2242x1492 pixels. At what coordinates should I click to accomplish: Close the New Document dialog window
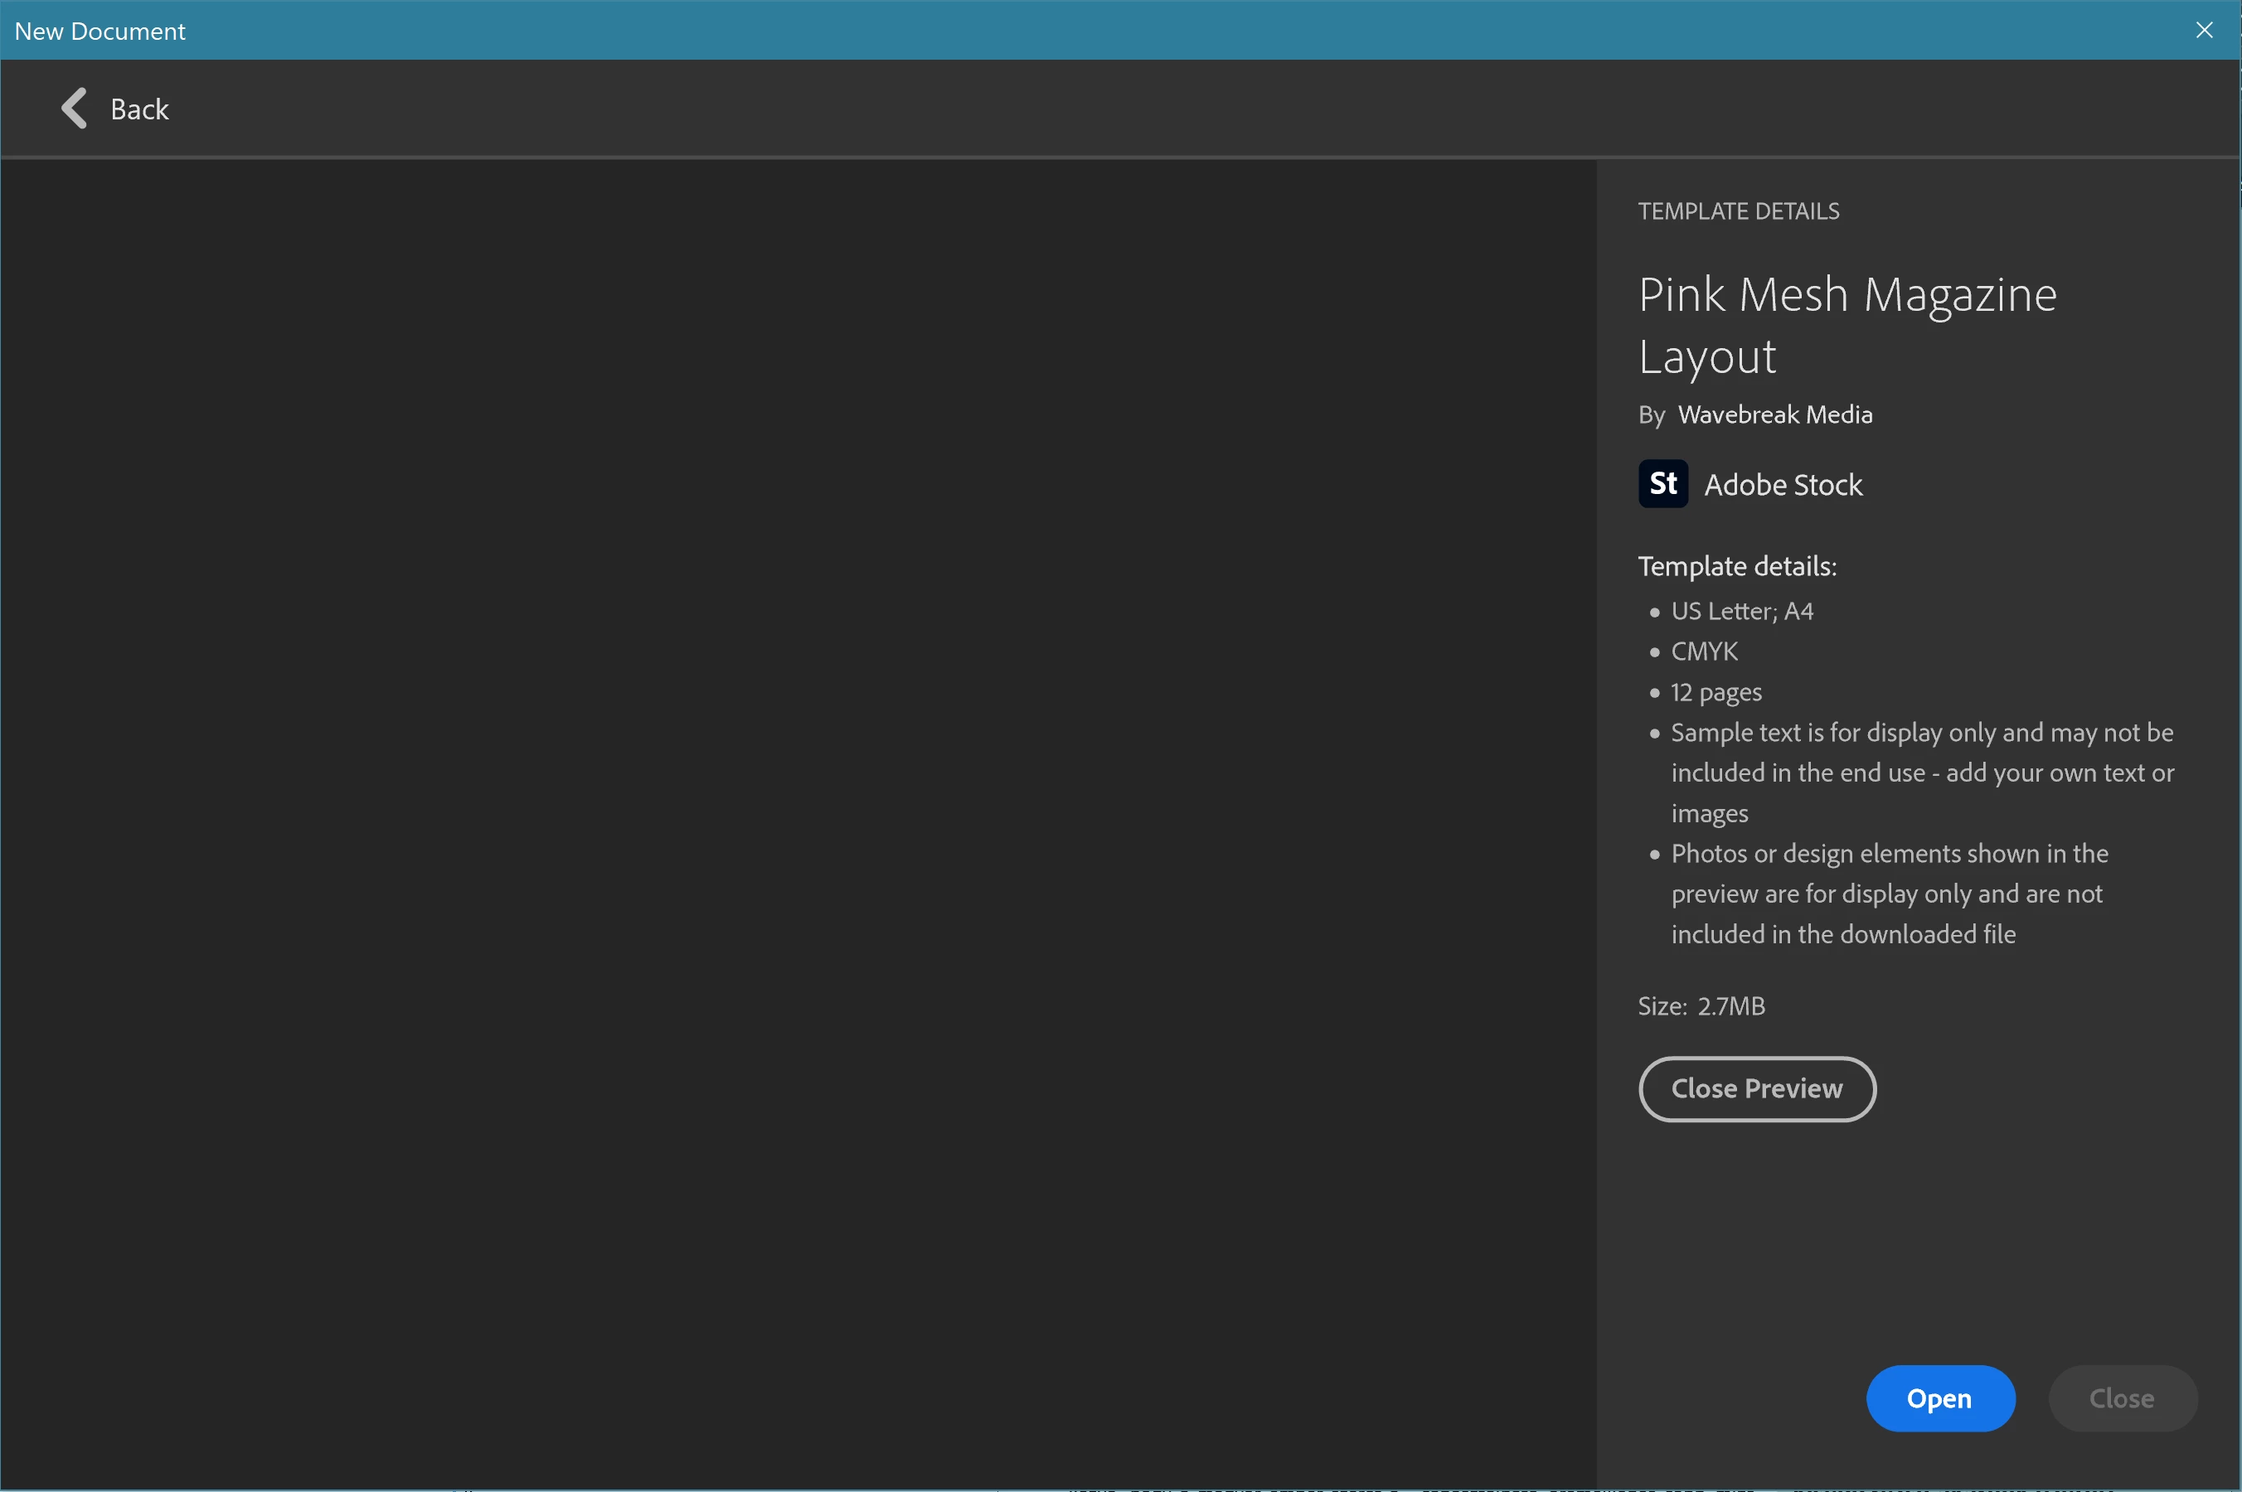(x=2204, y=30)
